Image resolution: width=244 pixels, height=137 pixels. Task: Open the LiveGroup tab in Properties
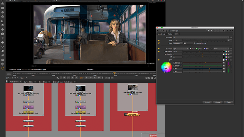pyautogui.click(x=161, y=34)
